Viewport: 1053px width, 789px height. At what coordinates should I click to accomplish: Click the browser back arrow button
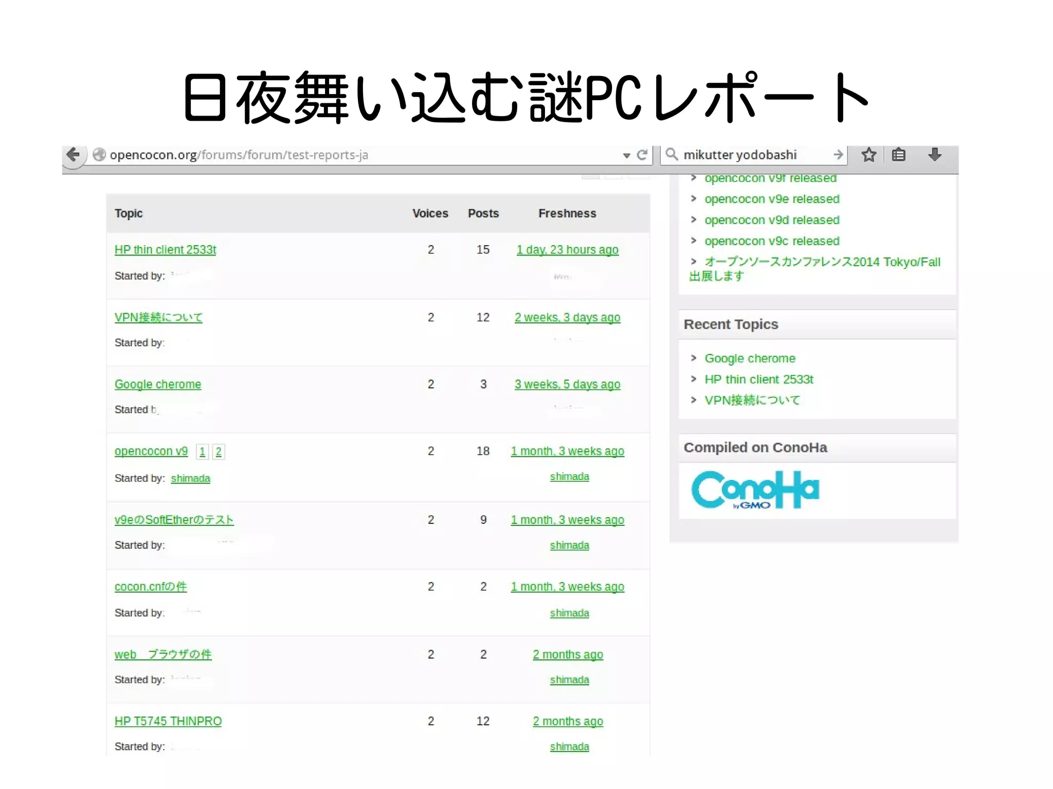click(x=73, y=155)
